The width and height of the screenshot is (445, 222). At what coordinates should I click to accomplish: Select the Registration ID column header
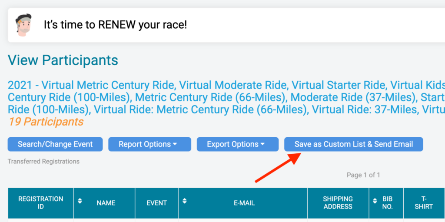(40, 203)
